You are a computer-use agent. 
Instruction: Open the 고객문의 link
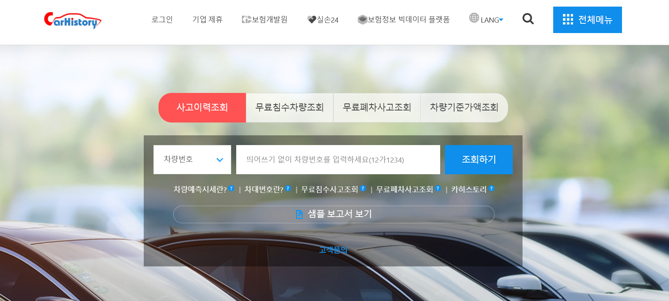point(333,250)
